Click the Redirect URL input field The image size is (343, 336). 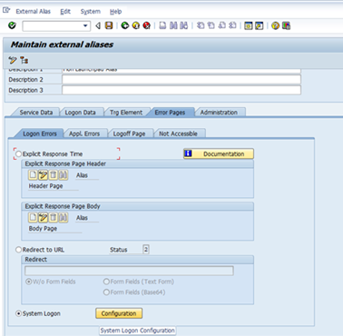[x=129, y=271]
